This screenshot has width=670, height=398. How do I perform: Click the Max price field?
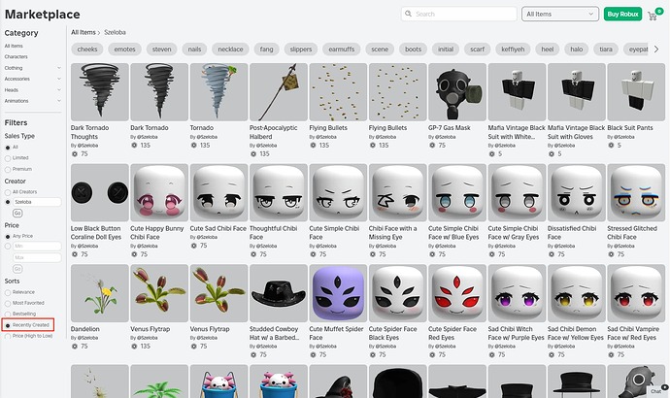coord(37,257)
